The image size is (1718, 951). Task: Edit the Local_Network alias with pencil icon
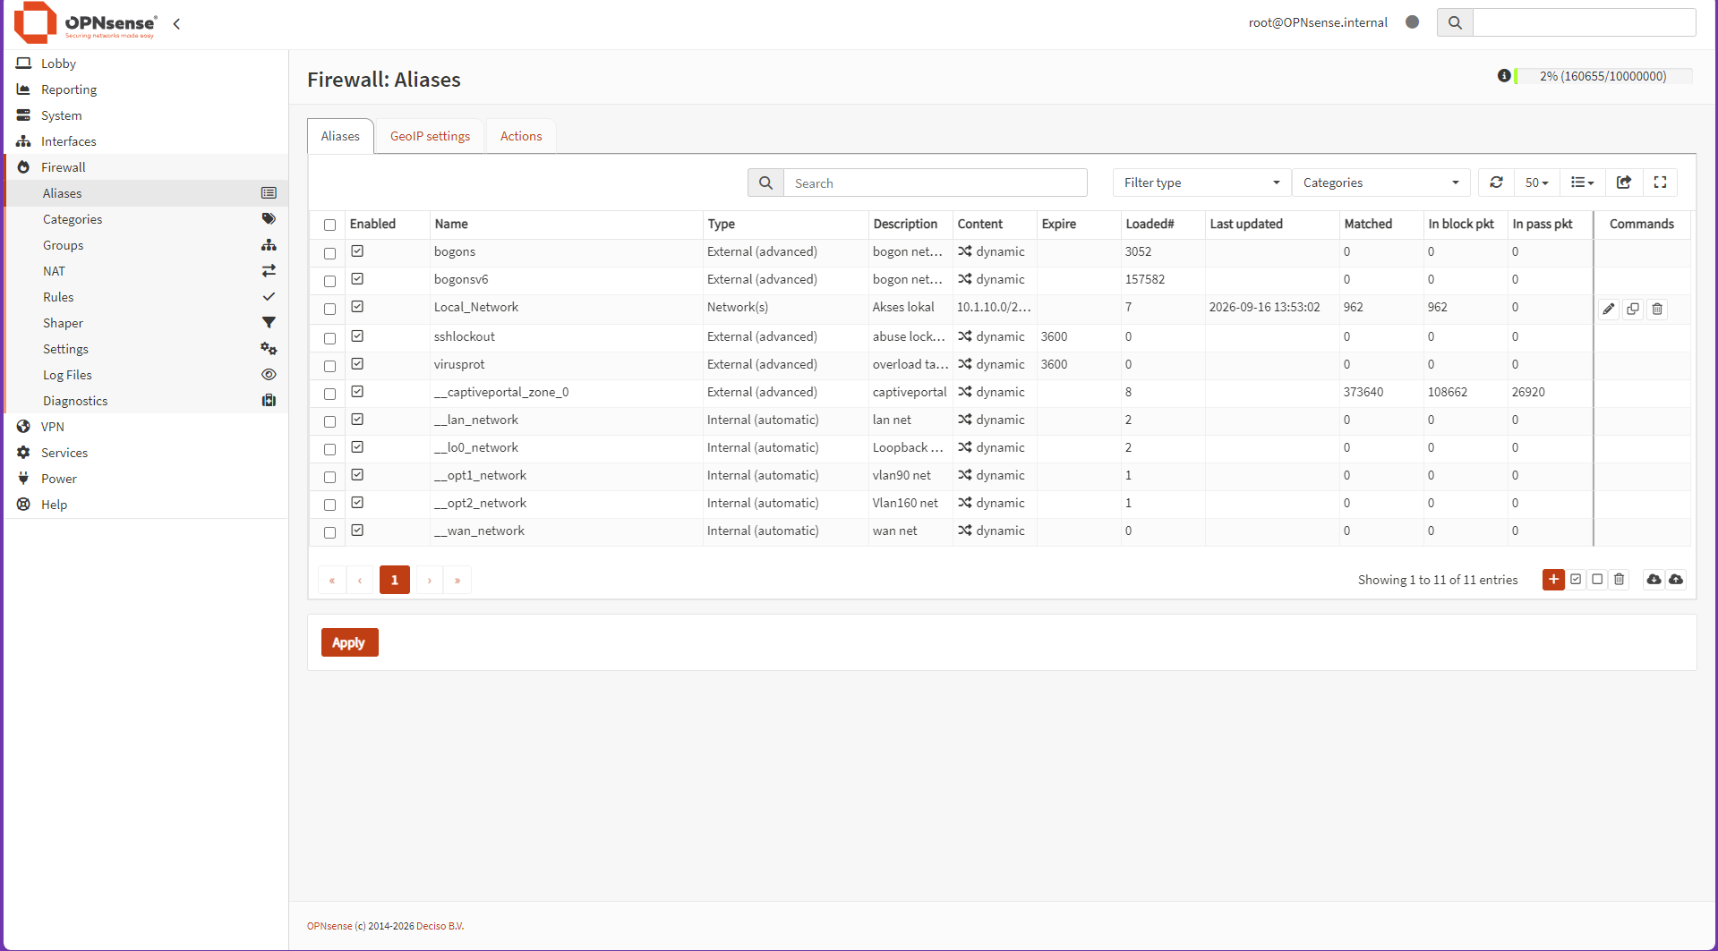1609,309
